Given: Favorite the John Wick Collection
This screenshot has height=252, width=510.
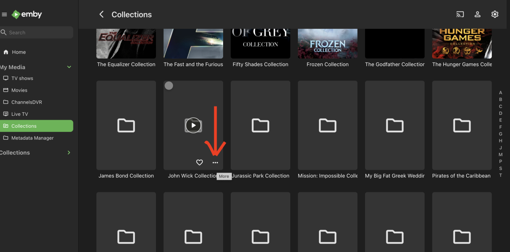Looking at the screenshot, I should click(x=199, y=162).
